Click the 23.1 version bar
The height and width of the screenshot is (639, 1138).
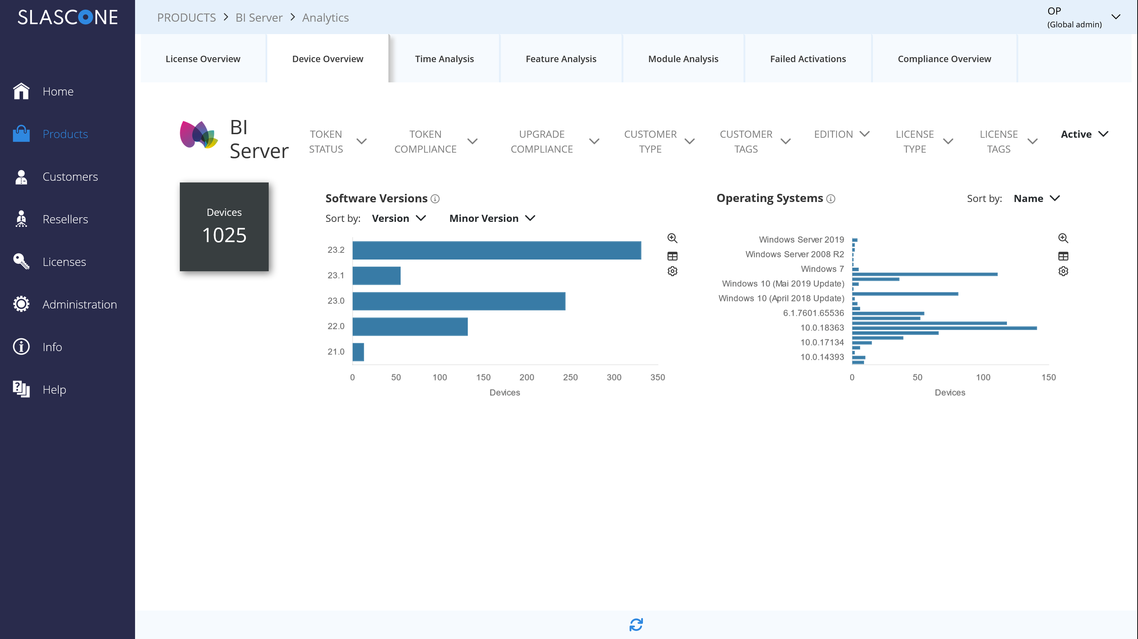click(376, 276)
